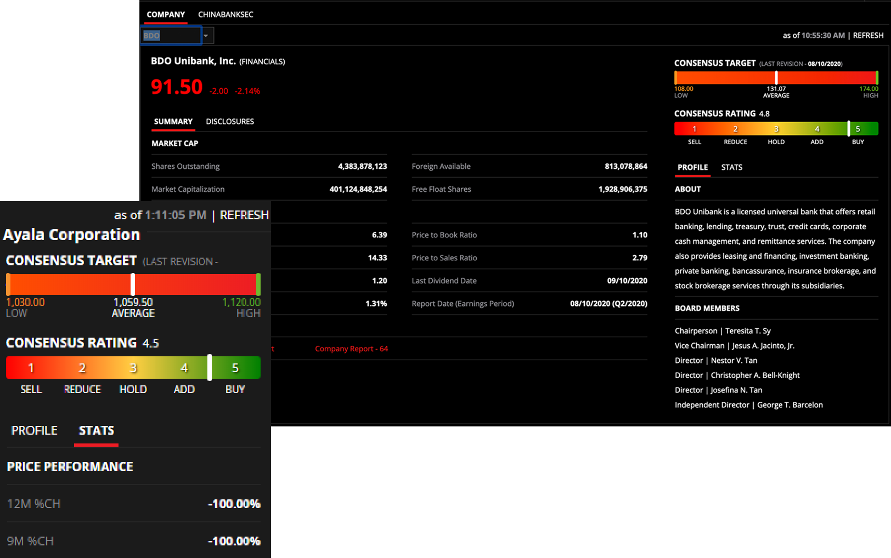Click the Ayala Corporation title
Image resolution: width=891 pixels, height=558 pixels.
[71, 235]
